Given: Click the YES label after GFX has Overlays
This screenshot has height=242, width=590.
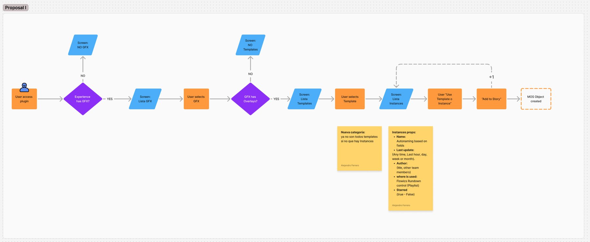Looking at the screenshot, I should [x=276, y=99].
